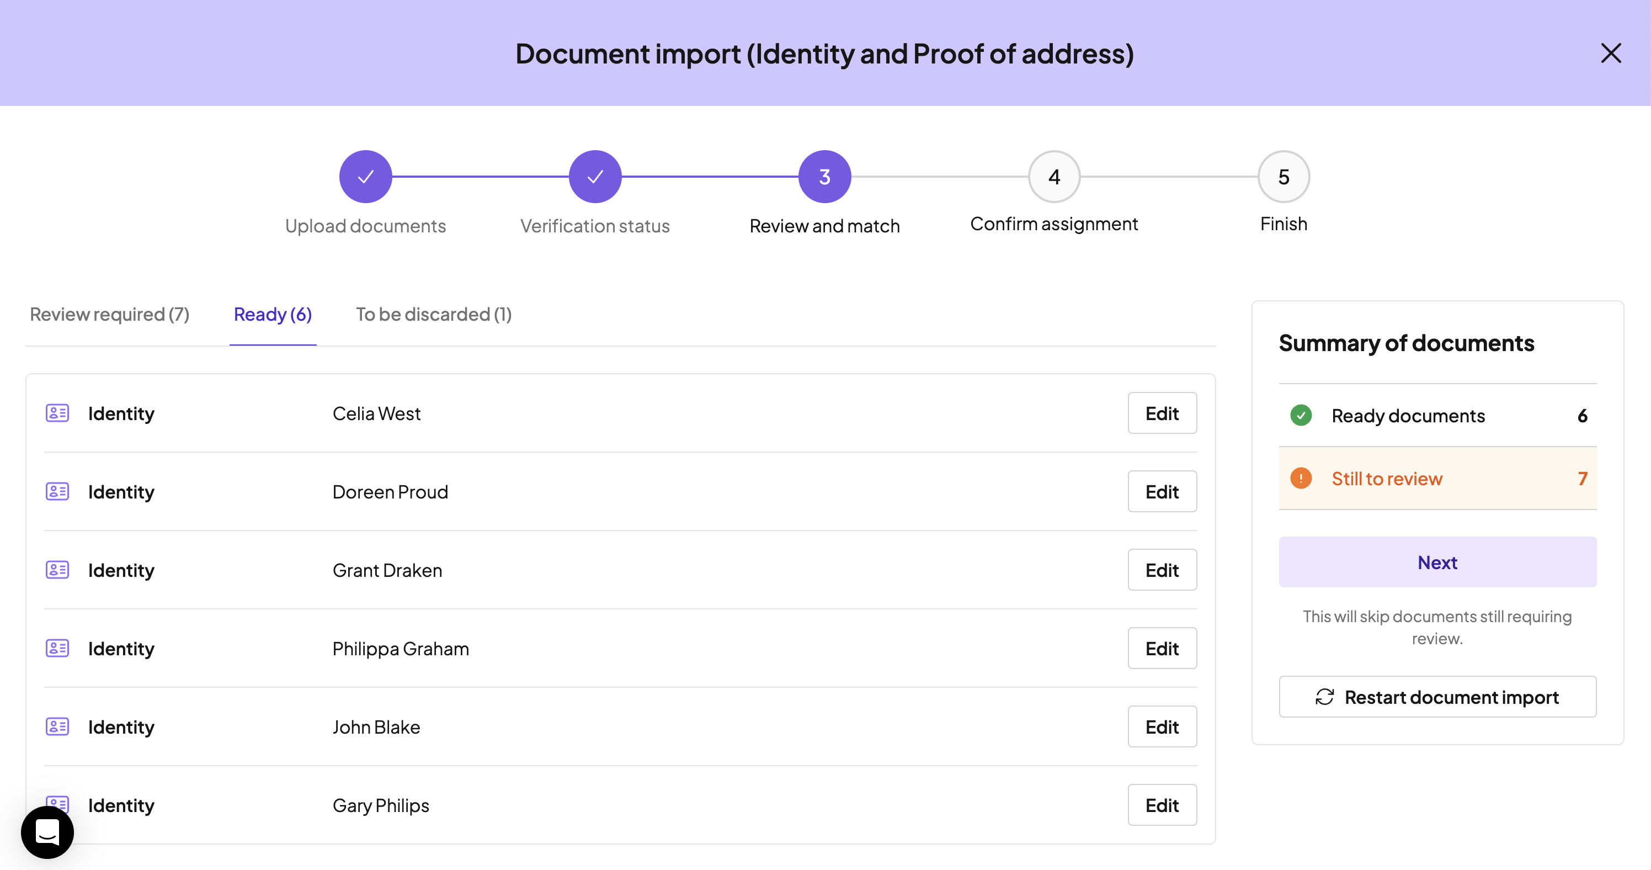Click the identity card icon beside John Blake
The width and height of the screenshot is (1651, 870).
(x=57, y=726)
